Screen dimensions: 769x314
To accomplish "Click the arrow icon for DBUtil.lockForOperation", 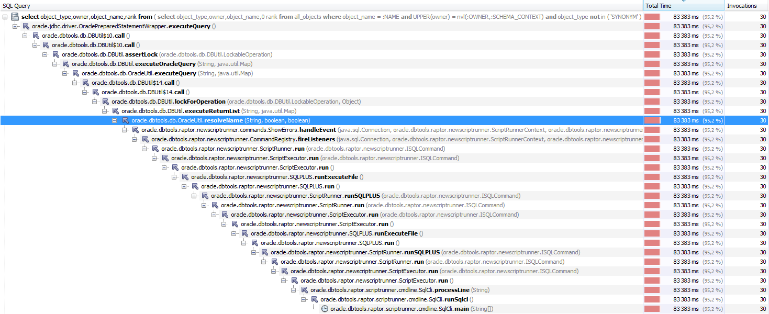I will (106, 102).
